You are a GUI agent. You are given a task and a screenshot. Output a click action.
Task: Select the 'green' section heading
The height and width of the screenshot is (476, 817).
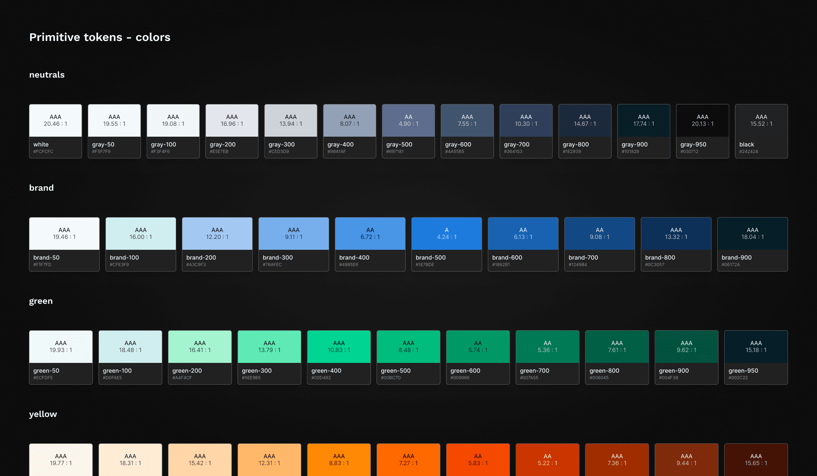(x=41, y=301)
